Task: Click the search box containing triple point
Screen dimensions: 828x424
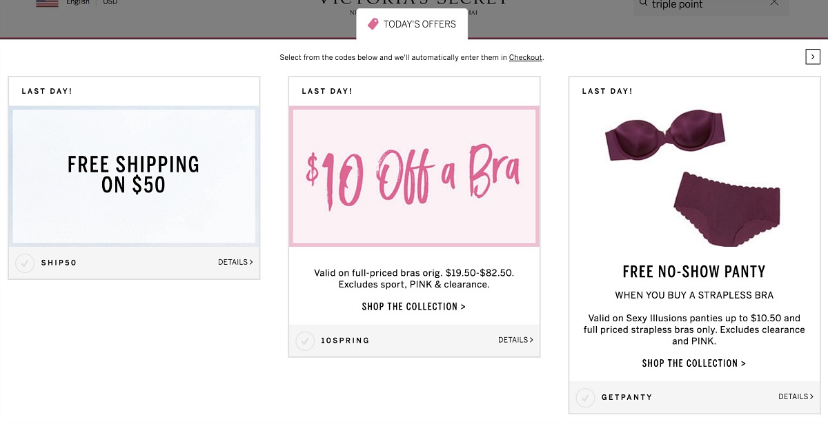Action: coord(704,4)
